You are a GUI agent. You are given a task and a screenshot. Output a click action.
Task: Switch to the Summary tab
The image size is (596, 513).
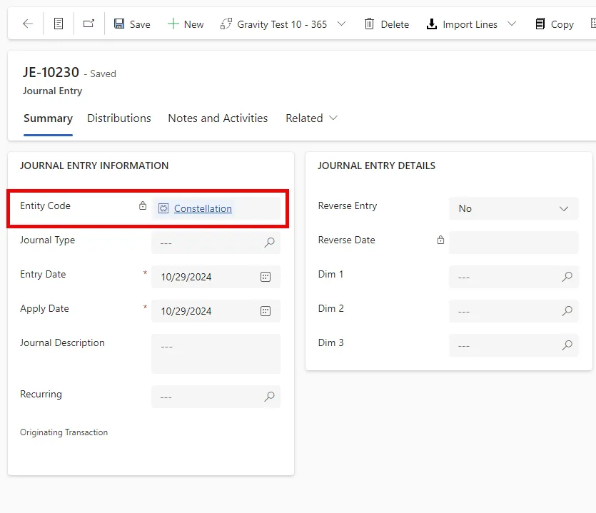pos(48,118)
